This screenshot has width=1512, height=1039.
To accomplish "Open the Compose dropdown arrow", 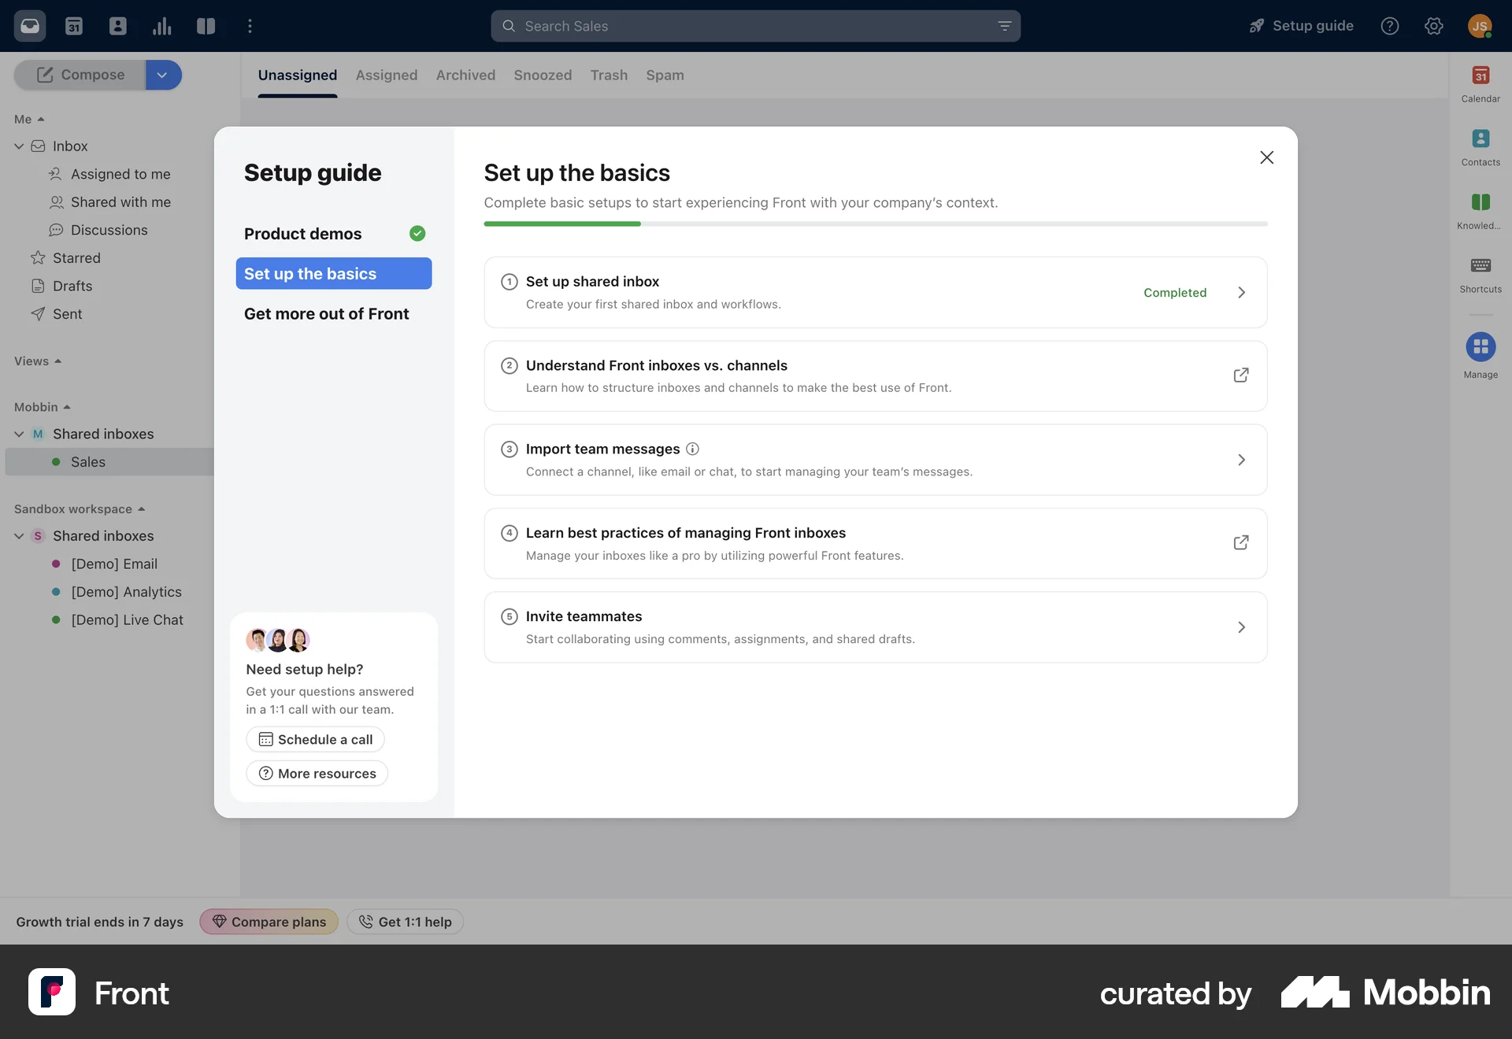I will tap(162, 75).
